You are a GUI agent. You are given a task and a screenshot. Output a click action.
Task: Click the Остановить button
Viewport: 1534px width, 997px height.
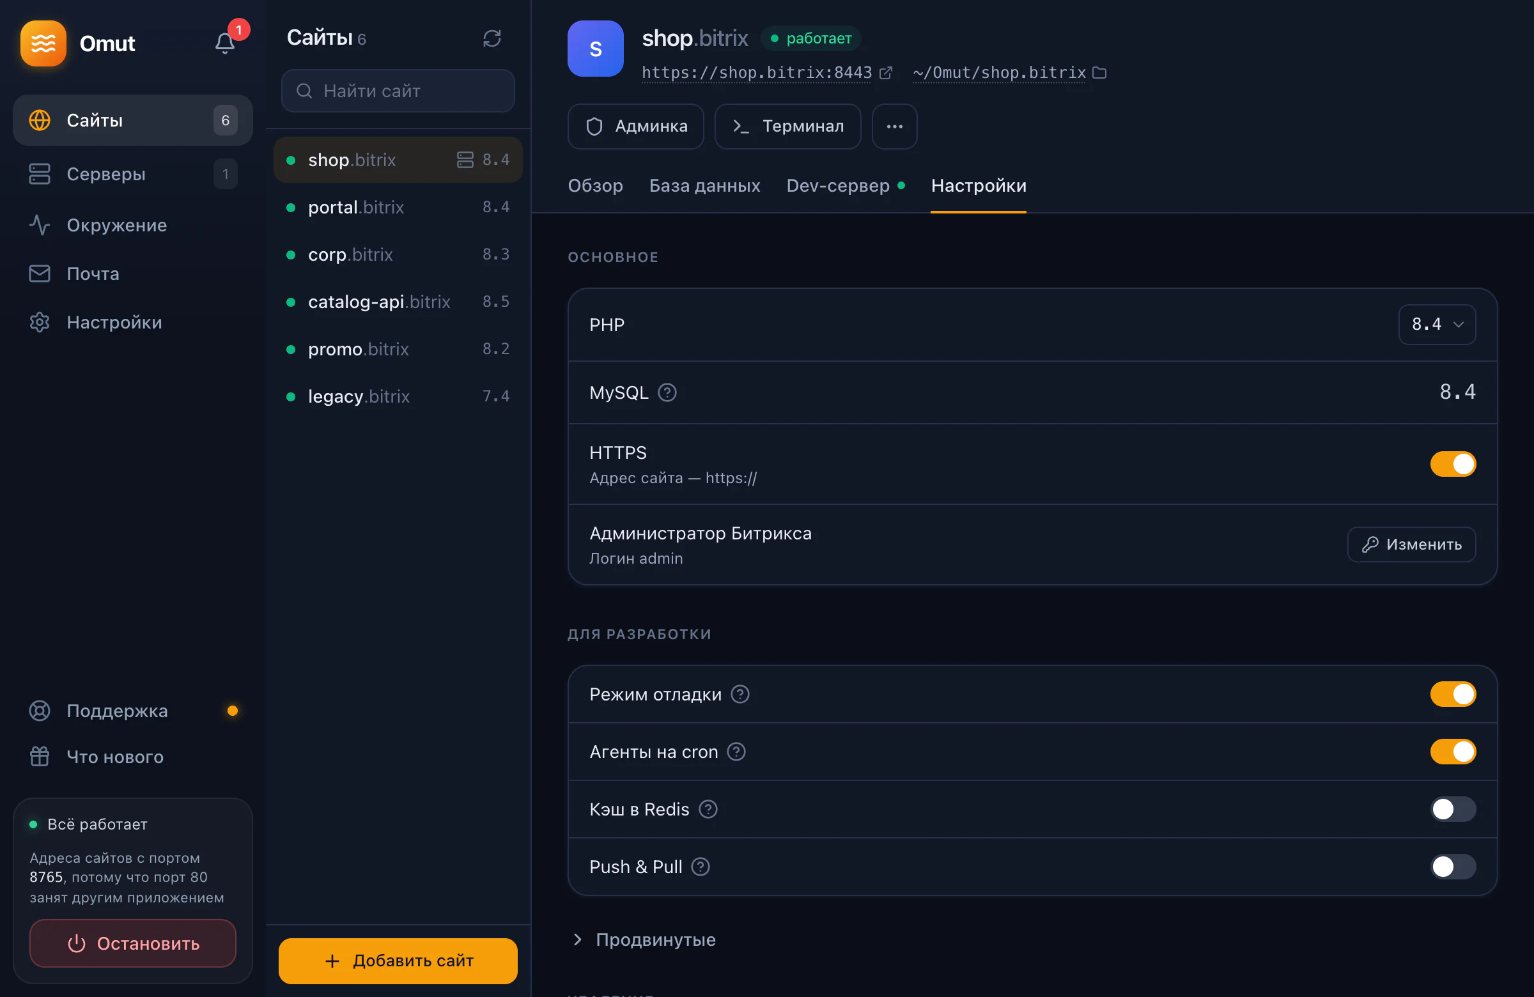[x=133, y=943]
